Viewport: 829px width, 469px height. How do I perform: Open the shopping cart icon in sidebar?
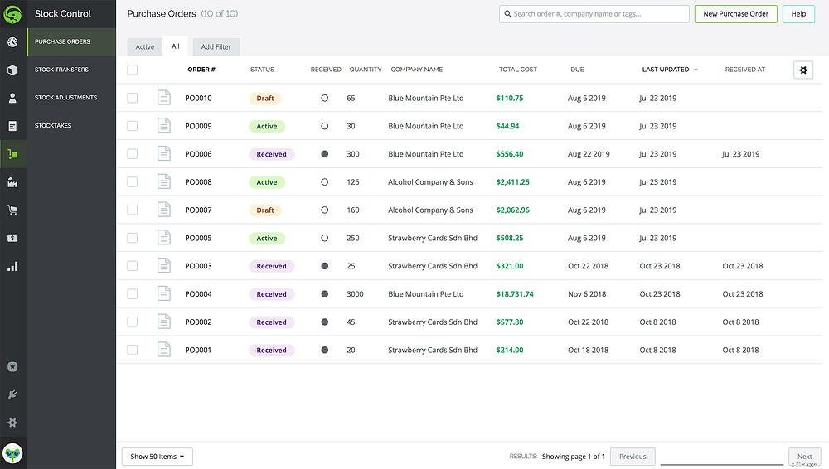12,210
